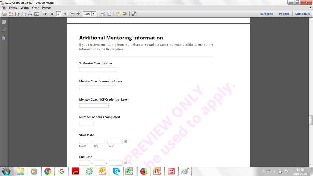Viewport: 313px width, 176px height.
Task: Click the Mentor Coach Name field
Action: pos(98,69)
